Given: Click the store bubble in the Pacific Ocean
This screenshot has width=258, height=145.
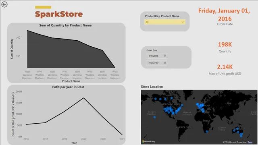Looking at the screenshot, I should 154,117.
